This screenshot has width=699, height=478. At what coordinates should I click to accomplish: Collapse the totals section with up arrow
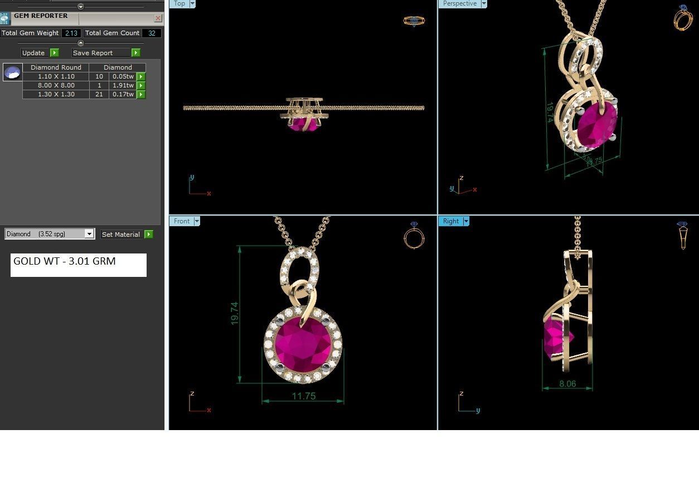coord(80,43)
